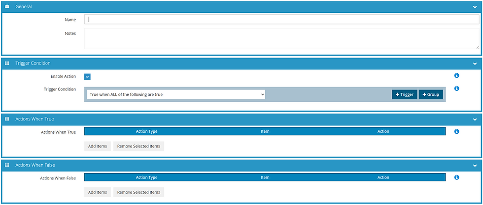Image resolution: width=483 pixels, height=205 pixels.
Task: Open info icon for Actions When False table
Action: pos(457,177)
